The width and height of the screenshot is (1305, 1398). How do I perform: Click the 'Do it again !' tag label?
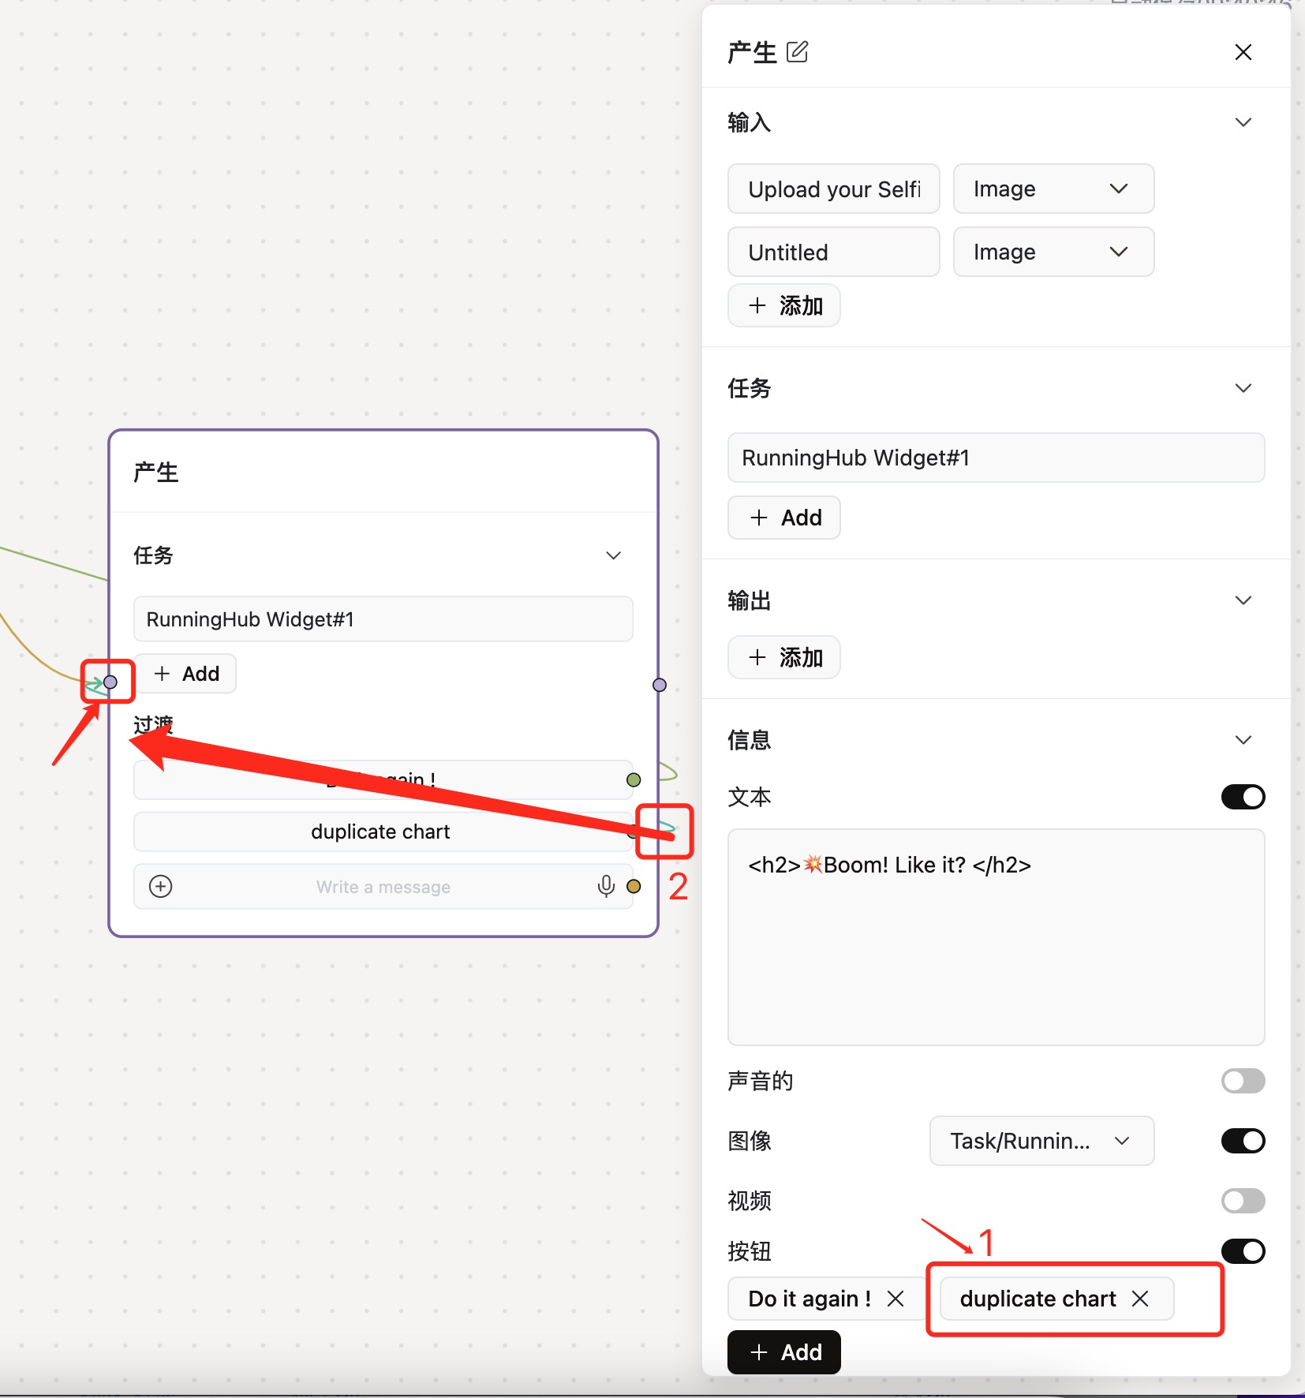(810, 1299)
